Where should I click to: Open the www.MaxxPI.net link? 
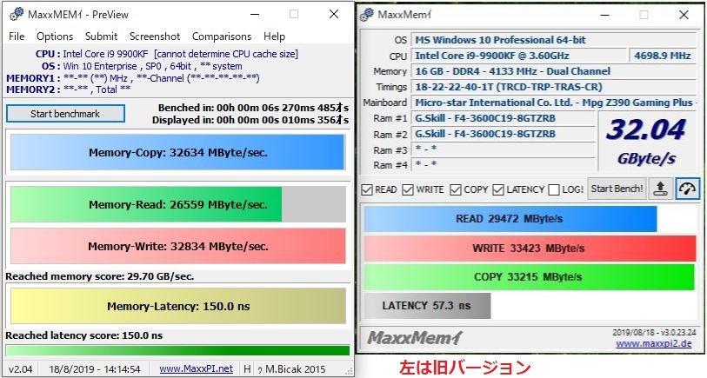coord(197,368)
